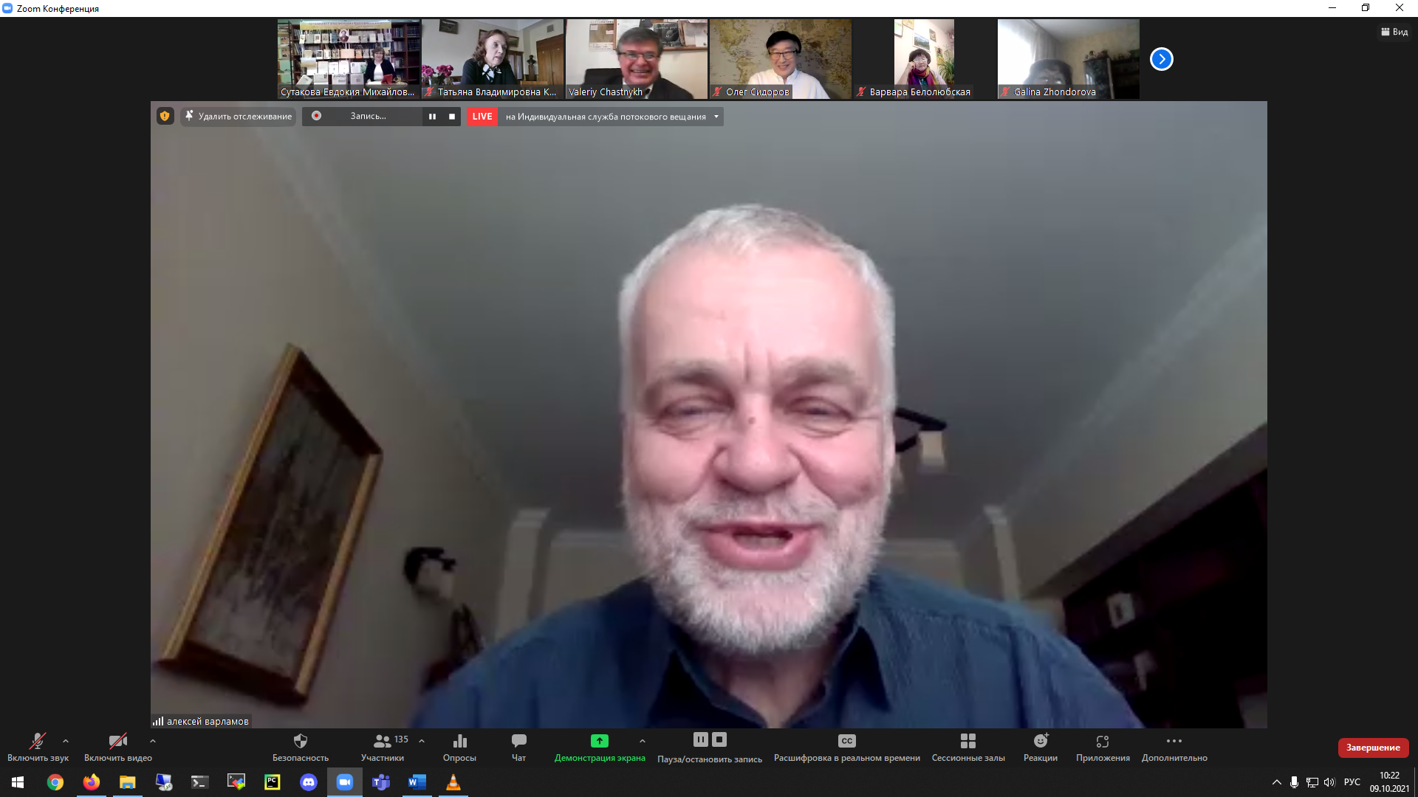Click алексей варламов name label

[208, 721]
